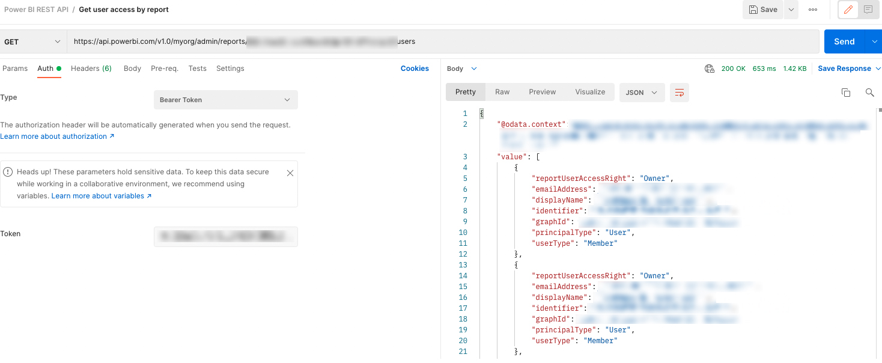882x363 pixels.
Task: Select the Pretty view tab
Action: click(466, 92)
